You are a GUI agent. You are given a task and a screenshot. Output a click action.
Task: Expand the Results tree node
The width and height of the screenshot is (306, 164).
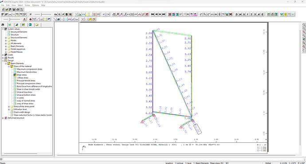[x=3, y=58]
